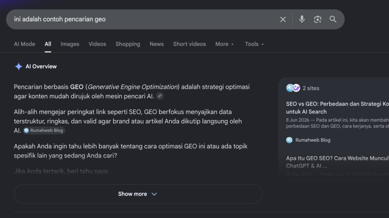The width and height of the screenshot is (389, 218).
Task: Open source link chip after first paragraph
Action: point(160,96)
